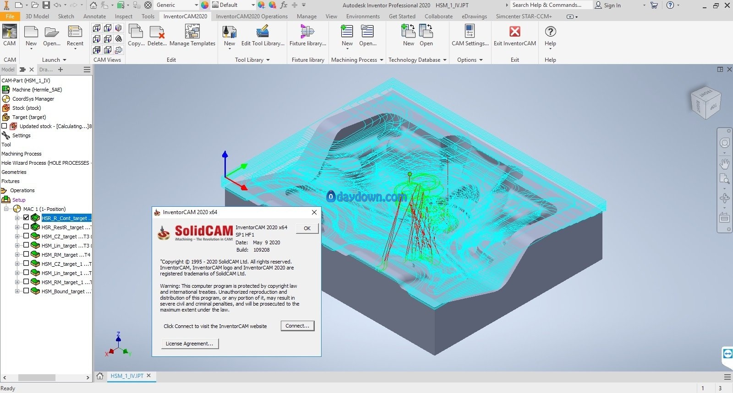Check the HSM_Lin_target_1 checkbox
Image resolution: width=733 pixels, height=393 pixels.
tap(26, 273)
